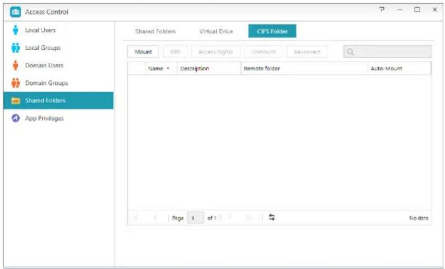
Task: Click the Domain Users orange icon
Action: click(16, 65)
